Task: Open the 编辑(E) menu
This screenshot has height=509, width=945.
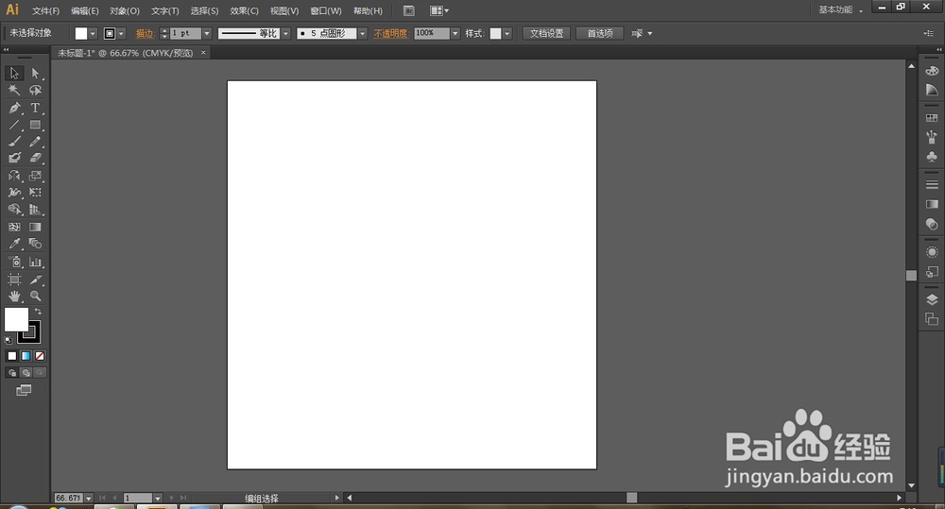Action: coord(84,10)
